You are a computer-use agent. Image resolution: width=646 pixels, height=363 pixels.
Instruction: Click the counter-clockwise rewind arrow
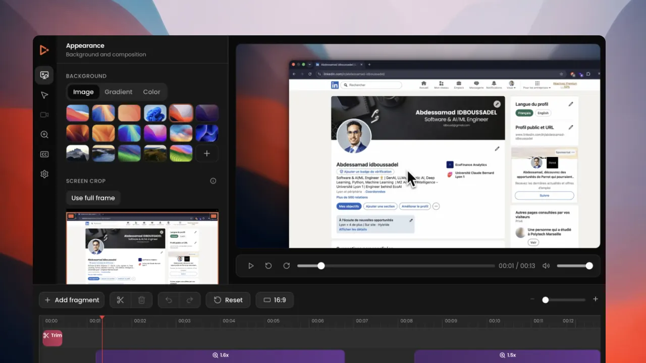pos(268,266)
